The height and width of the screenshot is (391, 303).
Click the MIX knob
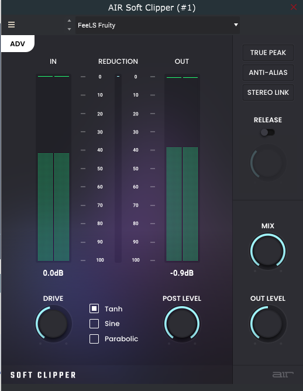[x=268, y=251]
